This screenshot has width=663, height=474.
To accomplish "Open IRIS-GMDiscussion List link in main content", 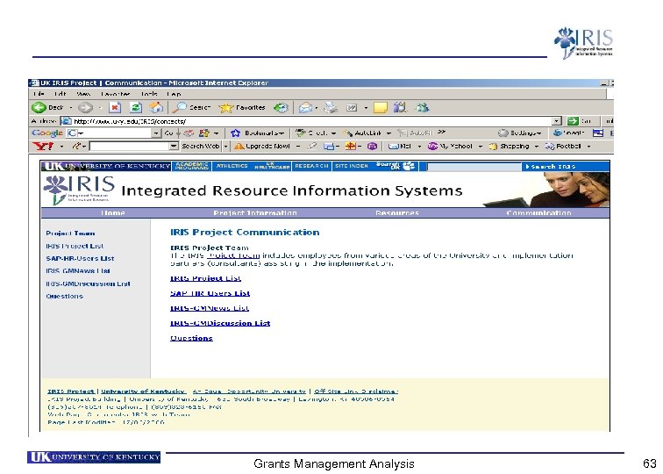I will point(220,323).
